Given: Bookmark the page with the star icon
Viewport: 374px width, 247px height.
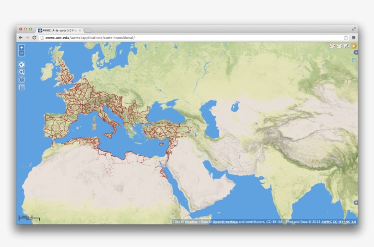Looking at the screenshot, I should tap(346, 37).
